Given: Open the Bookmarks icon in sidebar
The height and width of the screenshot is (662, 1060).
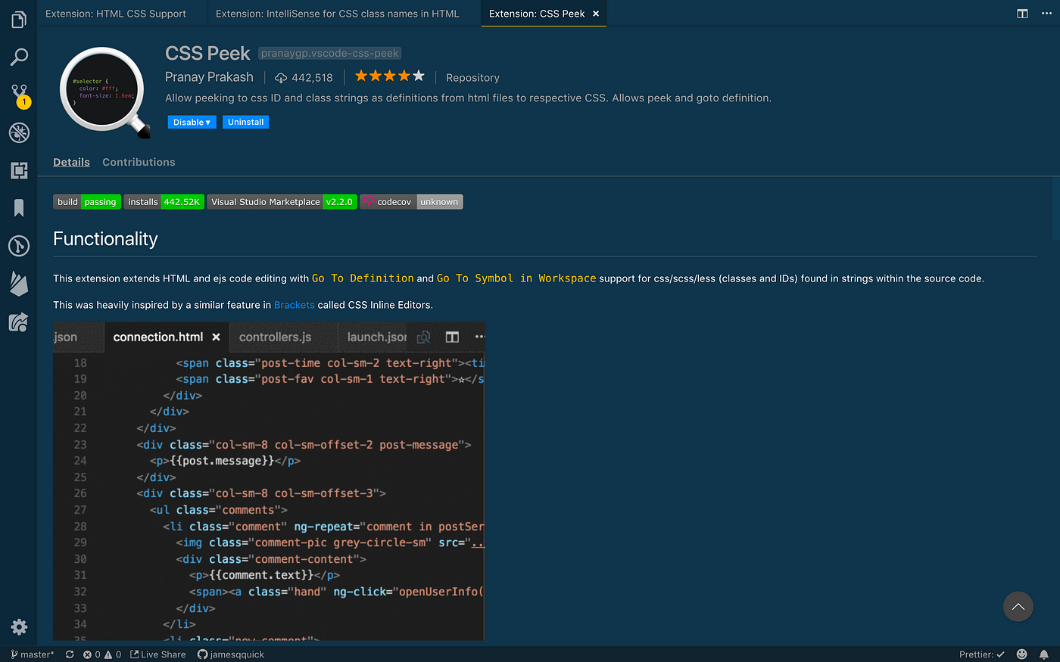Looking at the screenshot, I should tap(19, 208).
